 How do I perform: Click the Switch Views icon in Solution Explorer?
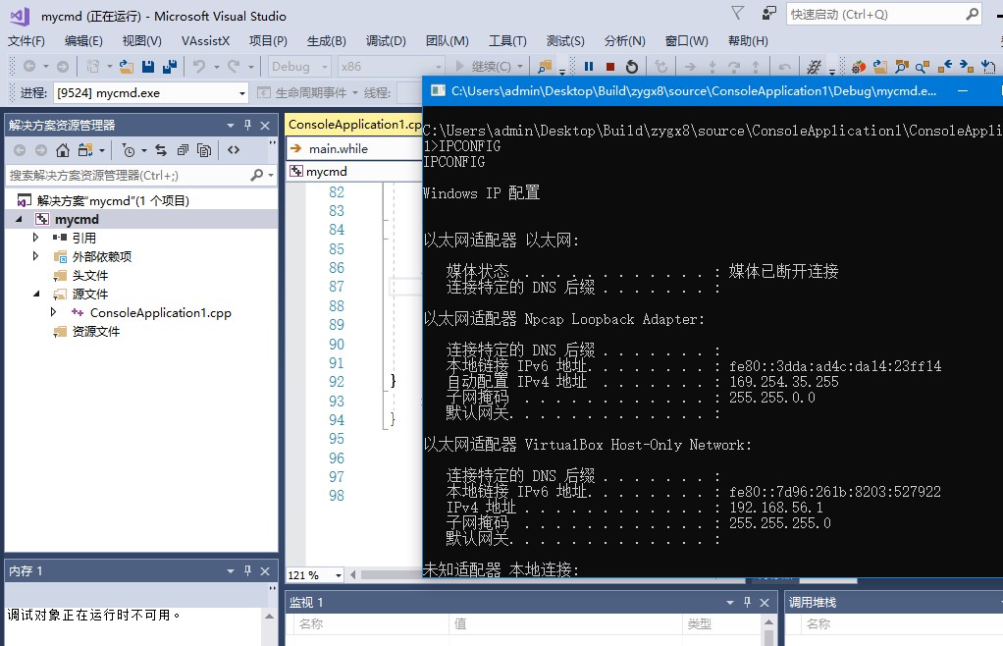point(85,150)
